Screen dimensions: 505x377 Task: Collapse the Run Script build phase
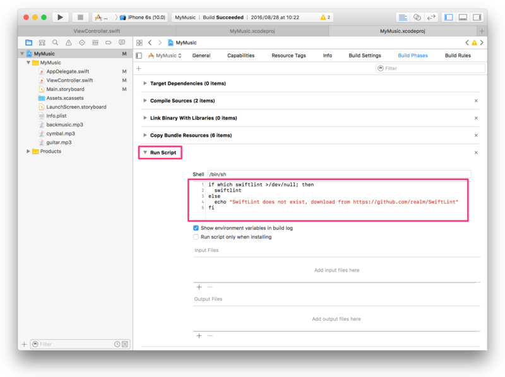(144, 152)
